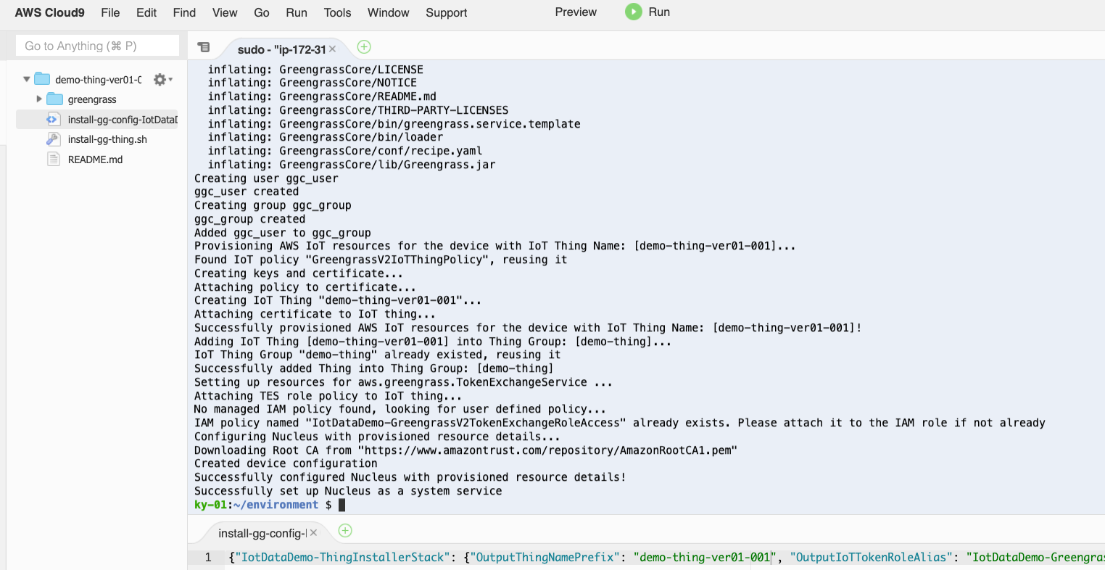Screen dimensions: 1105x570
Task: Click the demo-thing-ver01 root folder icon
Action: point(43,79)
